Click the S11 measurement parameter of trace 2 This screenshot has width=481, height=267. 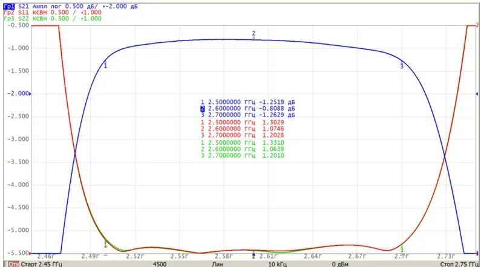(x=24, y=13)
